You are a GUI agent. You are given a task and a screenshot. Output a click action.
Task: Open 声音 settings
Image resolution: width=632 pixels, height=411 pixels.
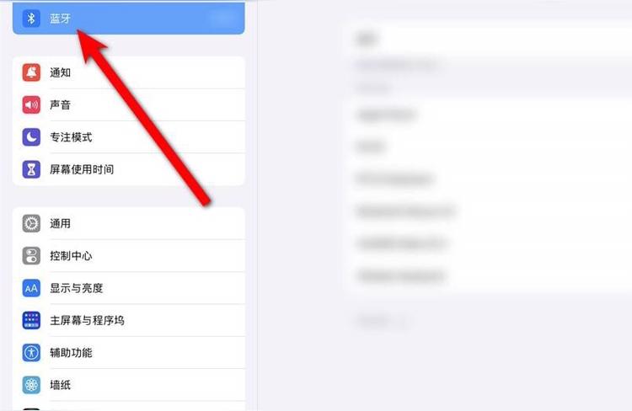tap(129, 104)
